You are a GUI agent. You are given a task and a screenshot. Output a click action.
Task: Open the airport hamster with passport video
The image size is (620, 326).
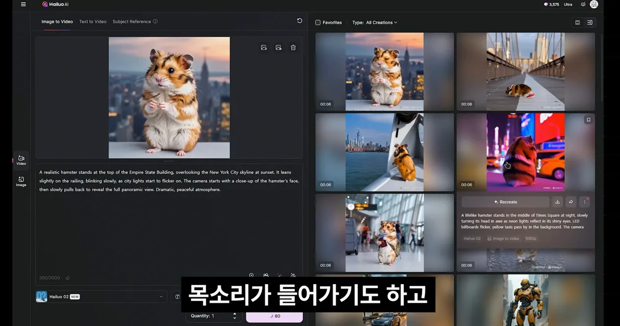(x=384, y=233)
